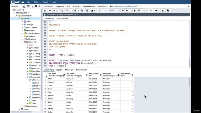The width and height of the screenshot is (201, 113).
Task: Open the Object menu
Action: (37, 2)
